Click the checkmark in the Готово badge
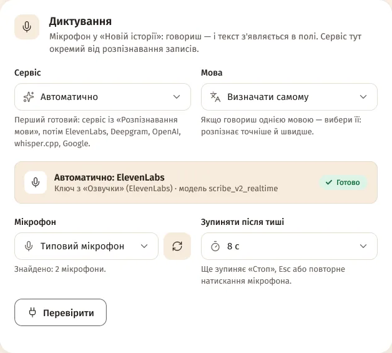Viewport: 392px width, 353px height. click(329, 182)
